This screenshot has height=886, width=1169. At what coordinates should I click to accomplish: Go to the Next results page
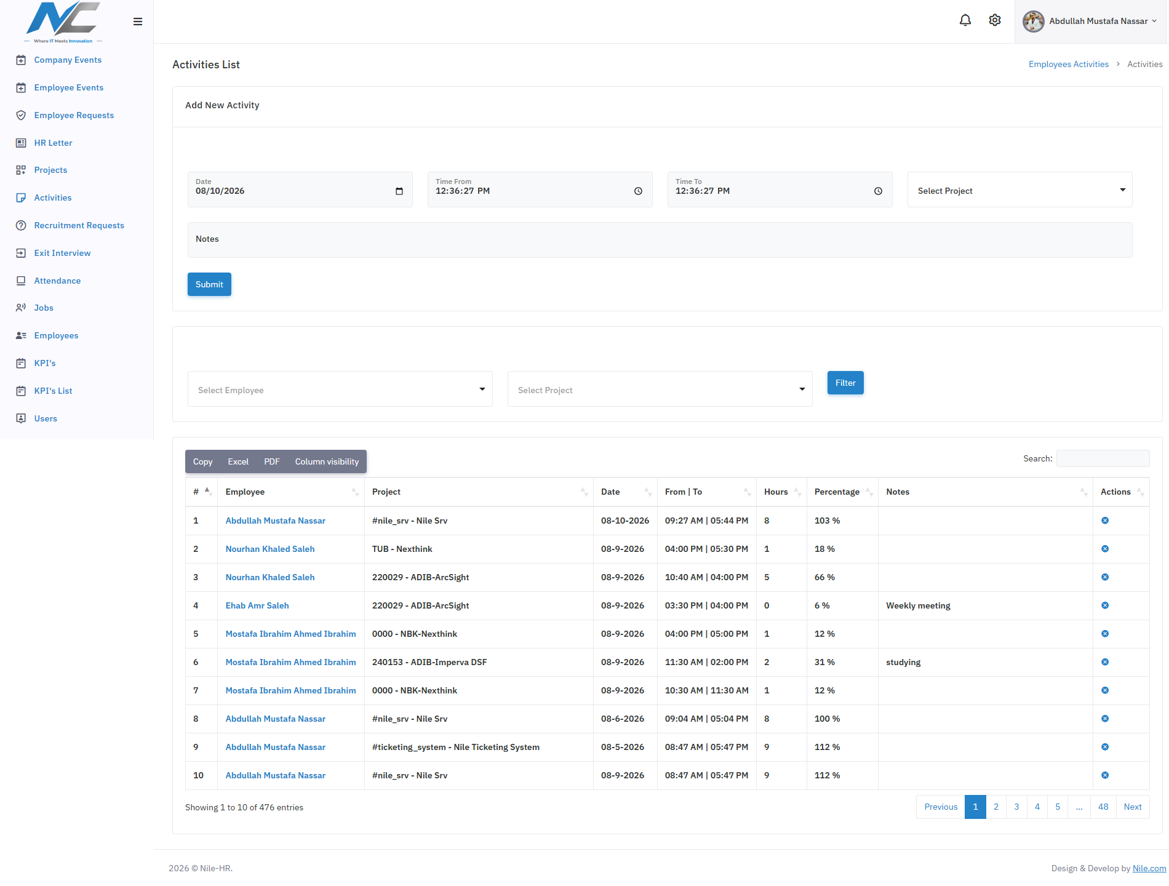pyautogui.click(x=1133, y=807)
